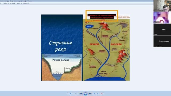Viewport: 171px width, 96px height.
Task: Go to the next picture
Action: click(x=90, y=94)
